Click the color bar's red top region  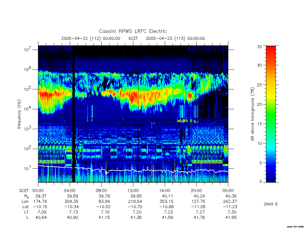(271, 51)
